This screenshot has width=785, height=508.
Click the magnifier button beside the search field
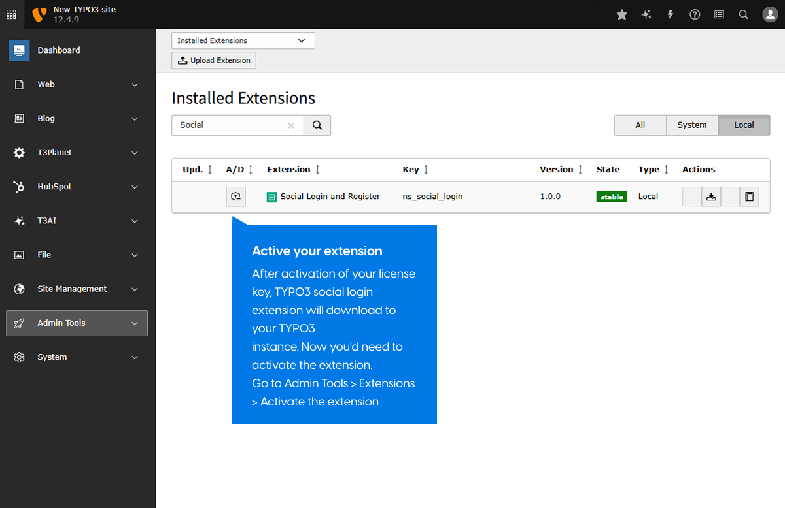pos(317,125)
